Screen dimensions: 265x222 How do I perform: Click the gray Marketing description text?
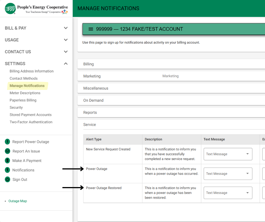[x=171, y=76]
